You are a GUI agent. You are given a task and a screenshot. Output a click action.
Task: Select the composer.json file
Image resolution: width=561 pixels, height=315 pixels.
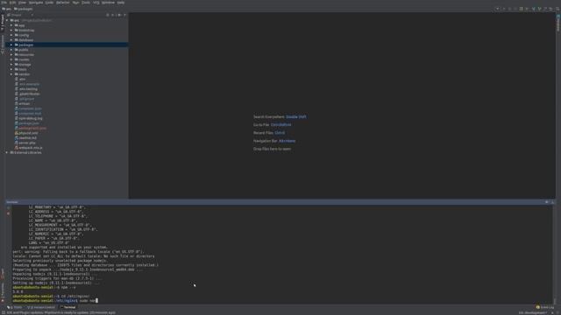coord(30,108)
